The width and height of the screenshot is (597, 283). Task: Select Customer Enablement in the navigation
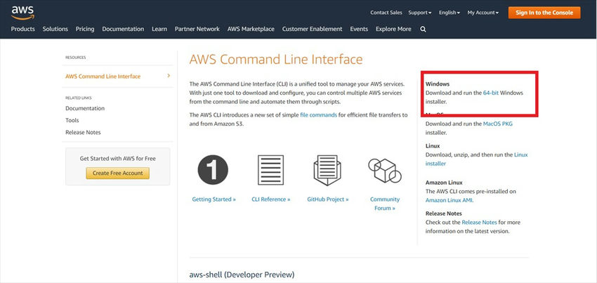313,29
